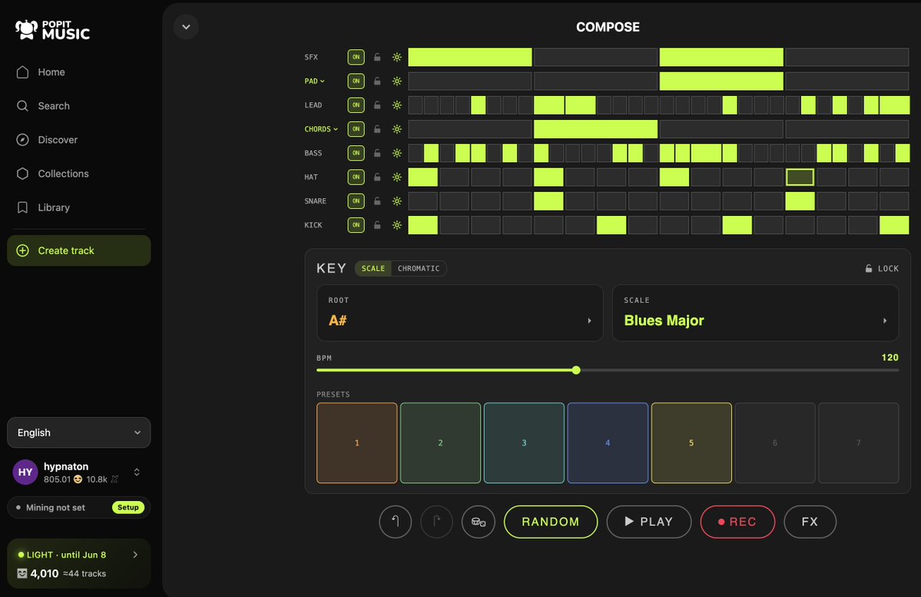Open the Search magnifier icon

click(22, 106)
